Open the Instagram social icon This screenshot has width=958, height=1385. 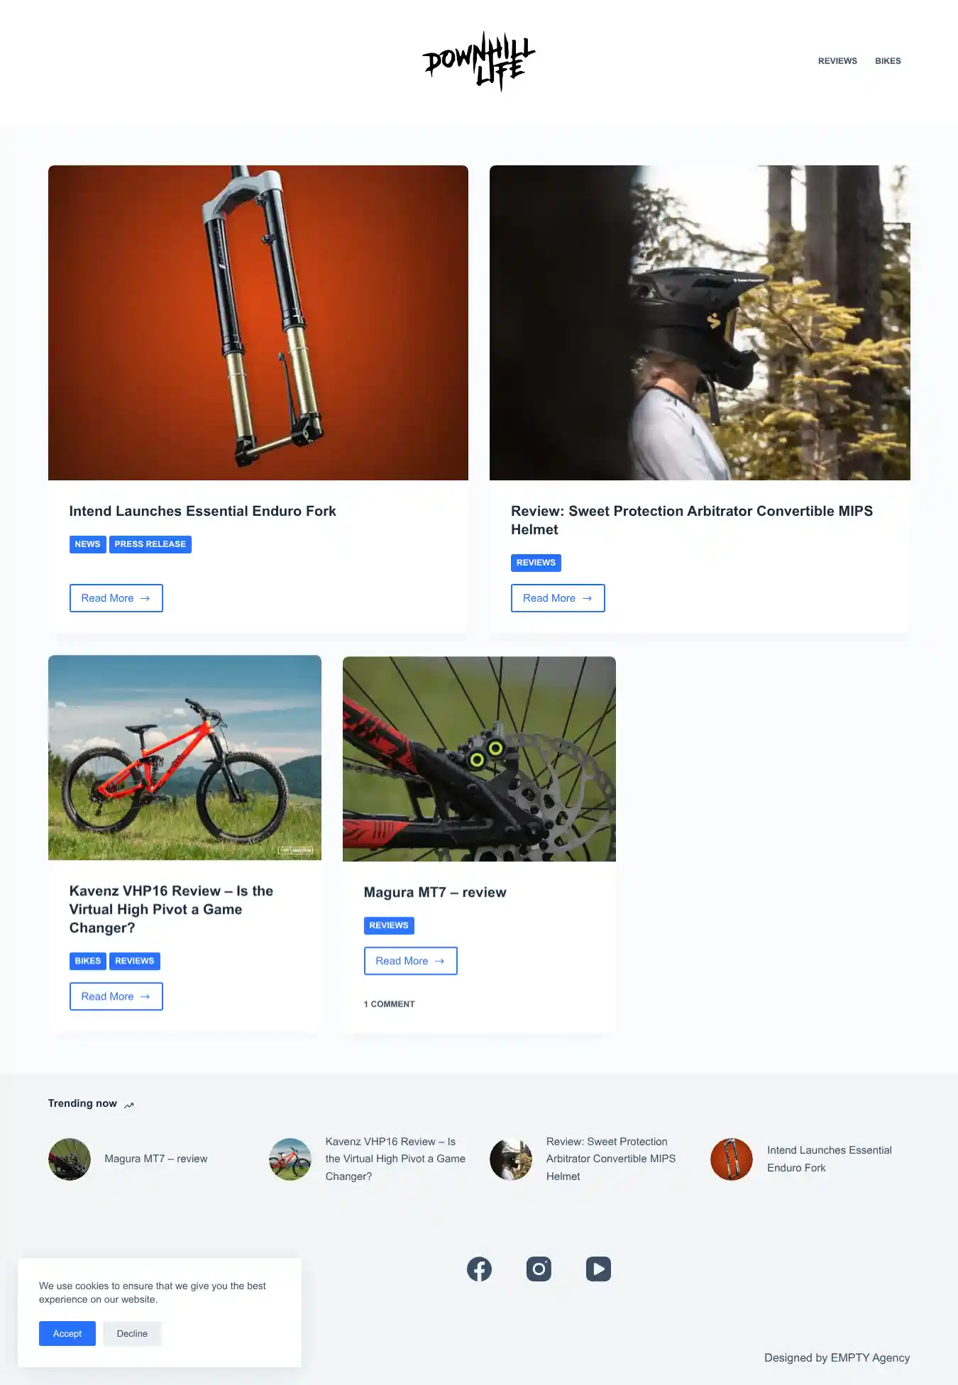point(539,1269)
